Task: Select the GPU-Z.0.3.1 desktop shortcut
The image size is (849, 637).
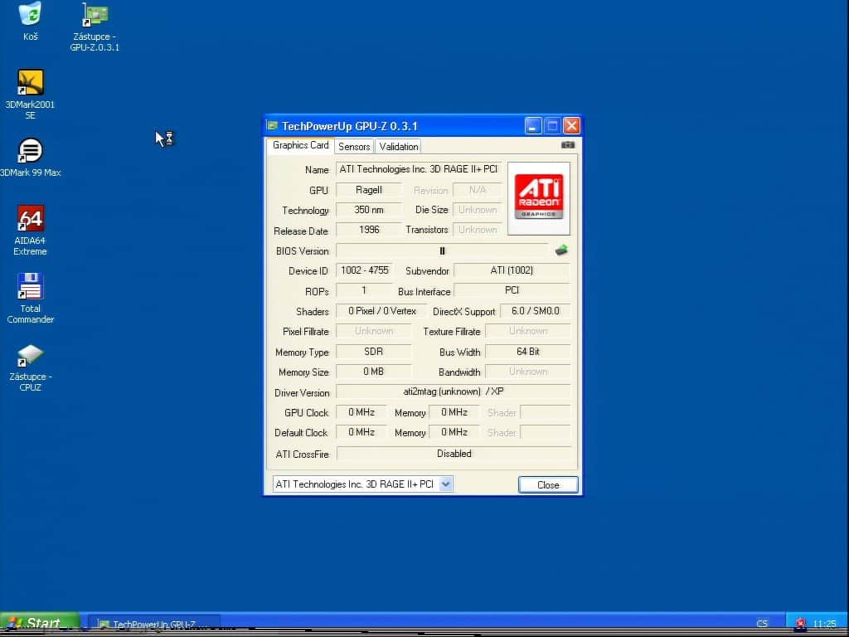Action: [95, 15]
